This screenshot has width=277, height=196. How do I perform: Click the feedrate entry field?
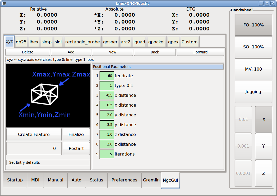(x=107, y=76)
